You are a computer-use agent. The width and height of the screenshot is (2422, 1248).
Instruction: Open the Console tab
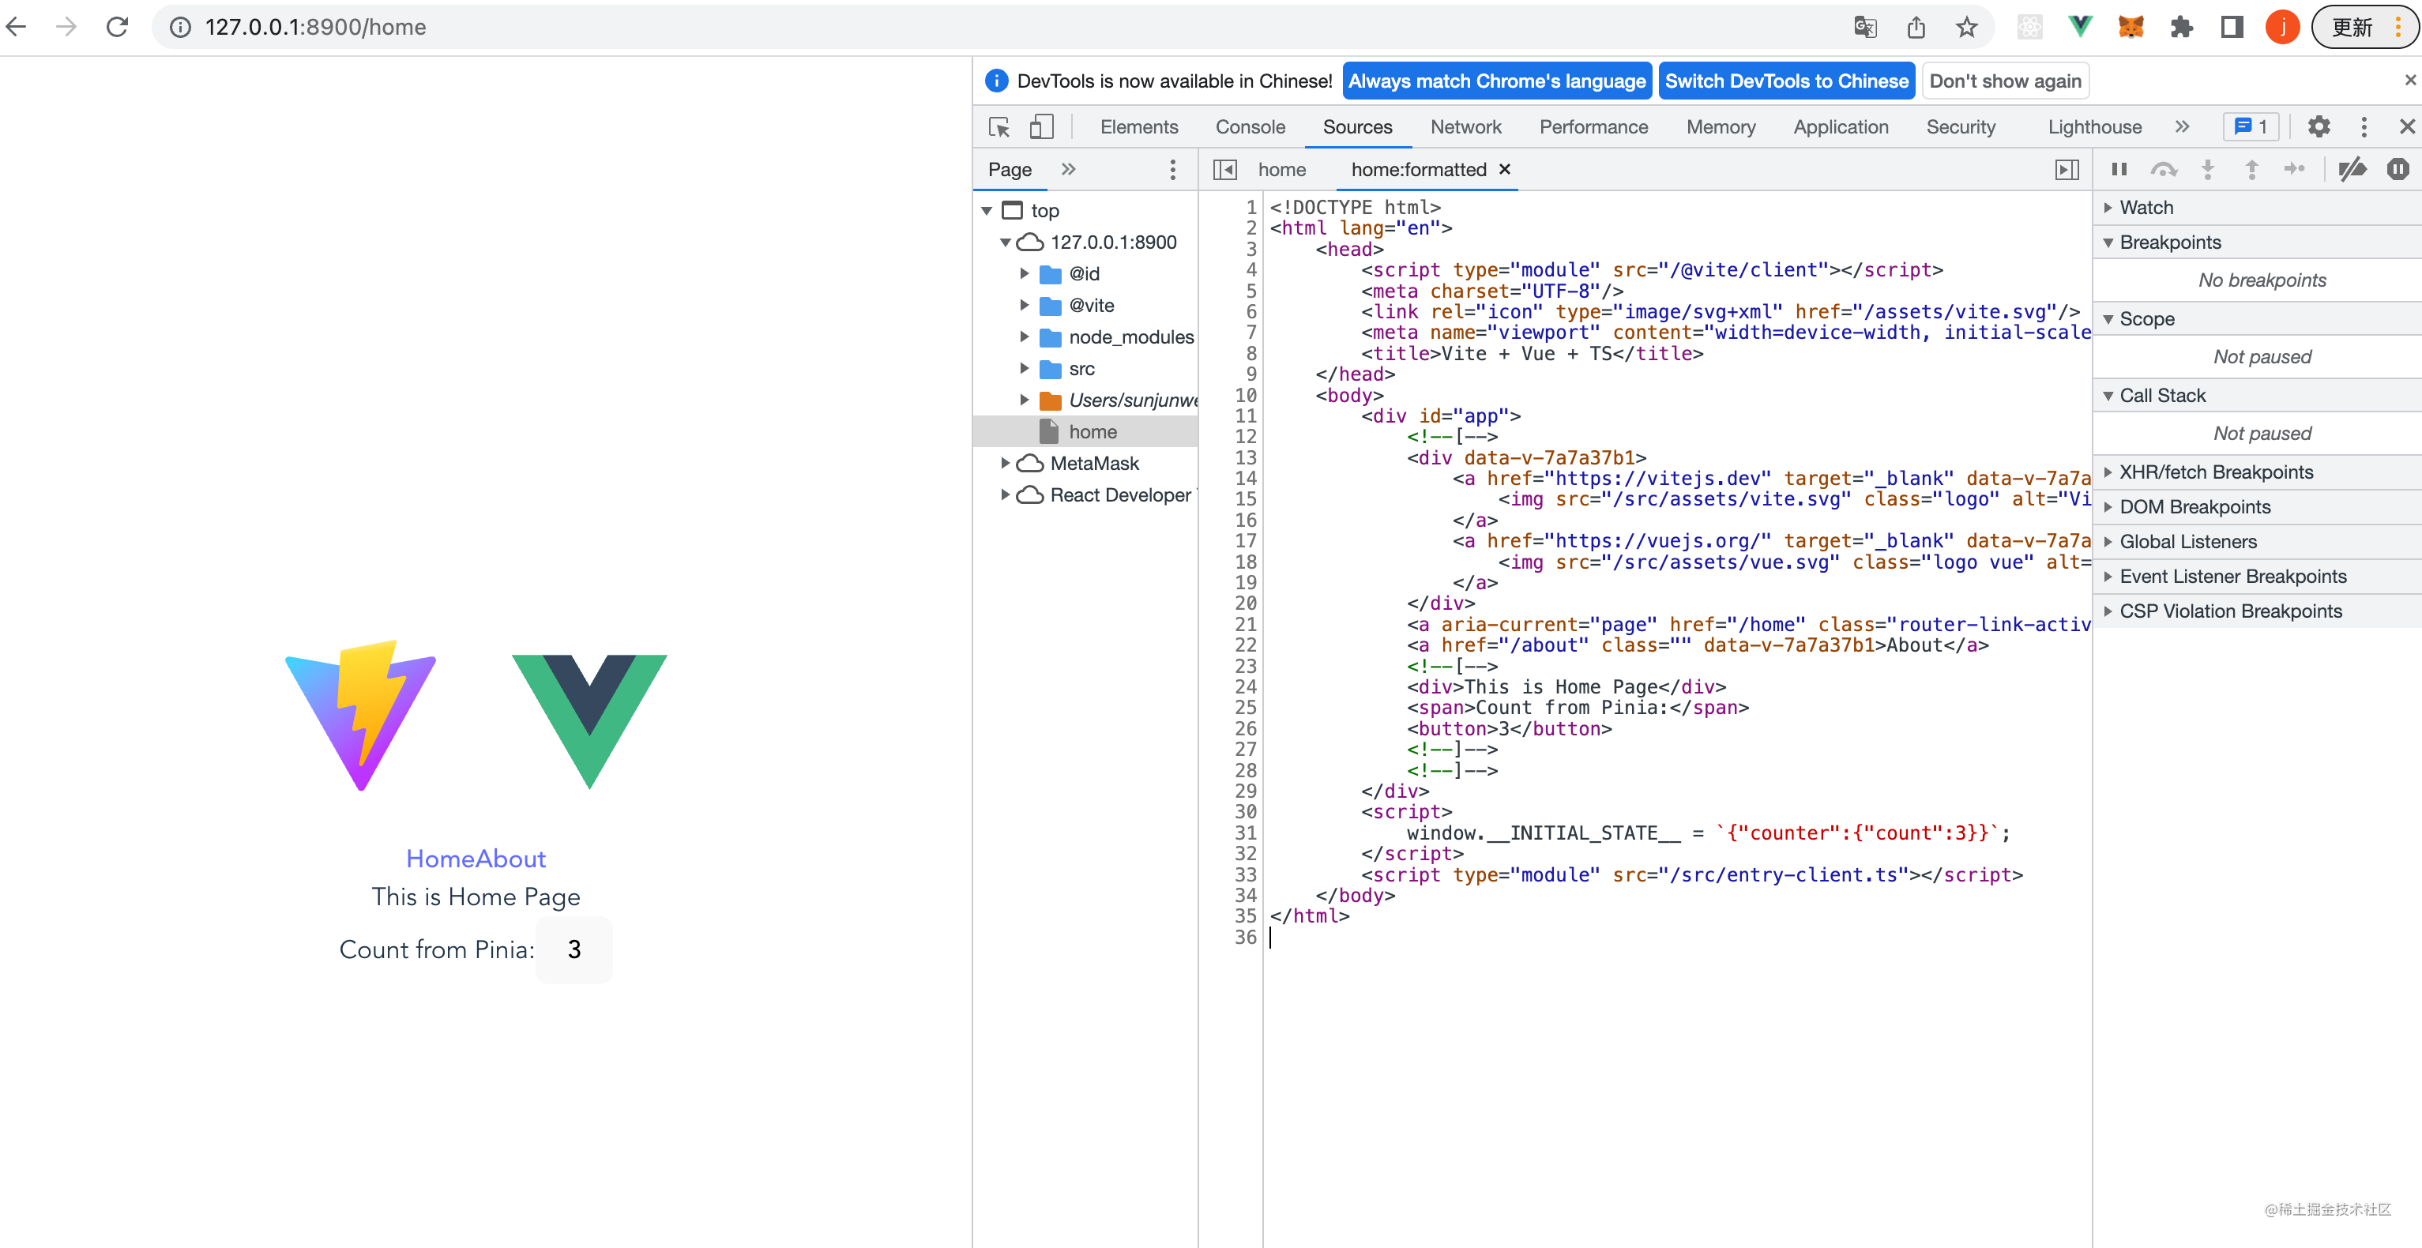tap(1250, 127)
